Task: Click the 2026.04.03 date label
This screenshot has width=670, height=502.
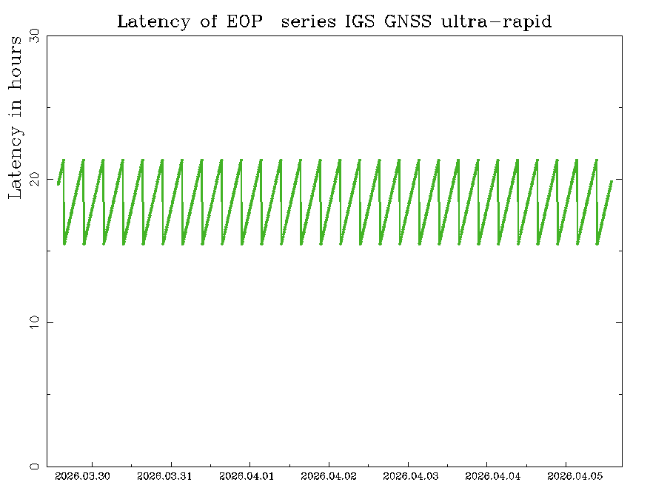Action: (x=411, y=477)
